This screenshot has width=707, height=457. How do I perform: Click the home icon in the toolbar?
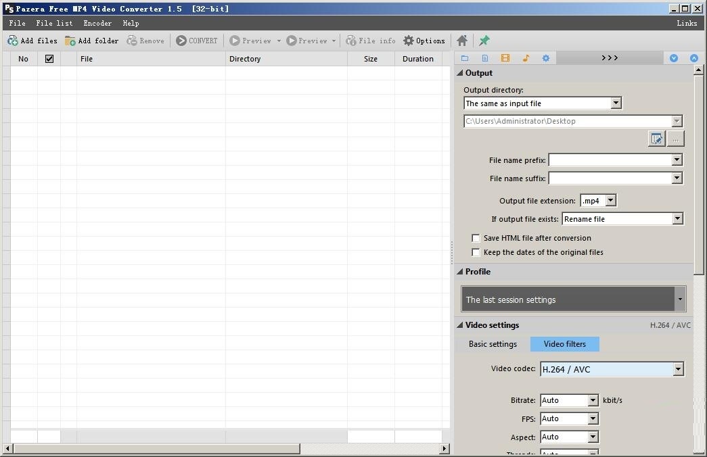pos(462,41)
